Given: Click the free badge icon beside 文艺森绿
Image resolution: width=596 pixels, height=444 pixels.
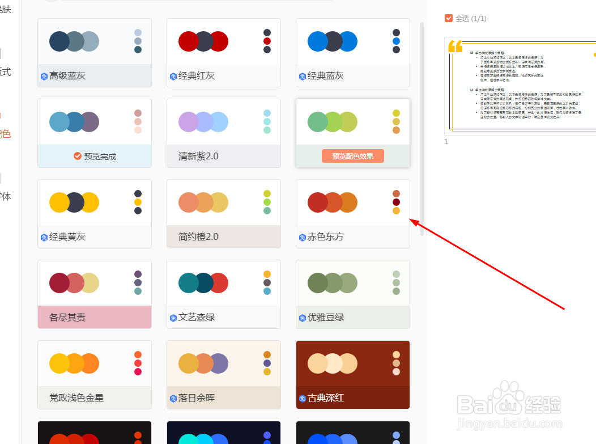Looking at the screenshot, I should coord(173,318).
